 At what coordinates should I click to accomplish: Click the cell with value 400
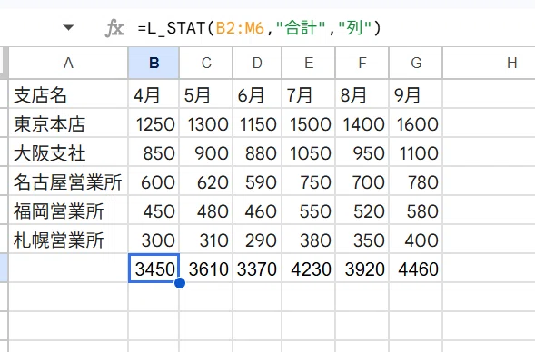416,239
